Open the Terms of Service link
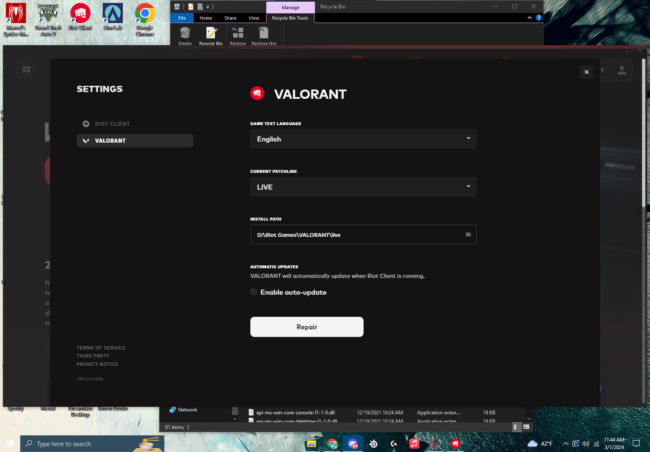The width and height of the screenshot is (650, 452). click(101, 348)
